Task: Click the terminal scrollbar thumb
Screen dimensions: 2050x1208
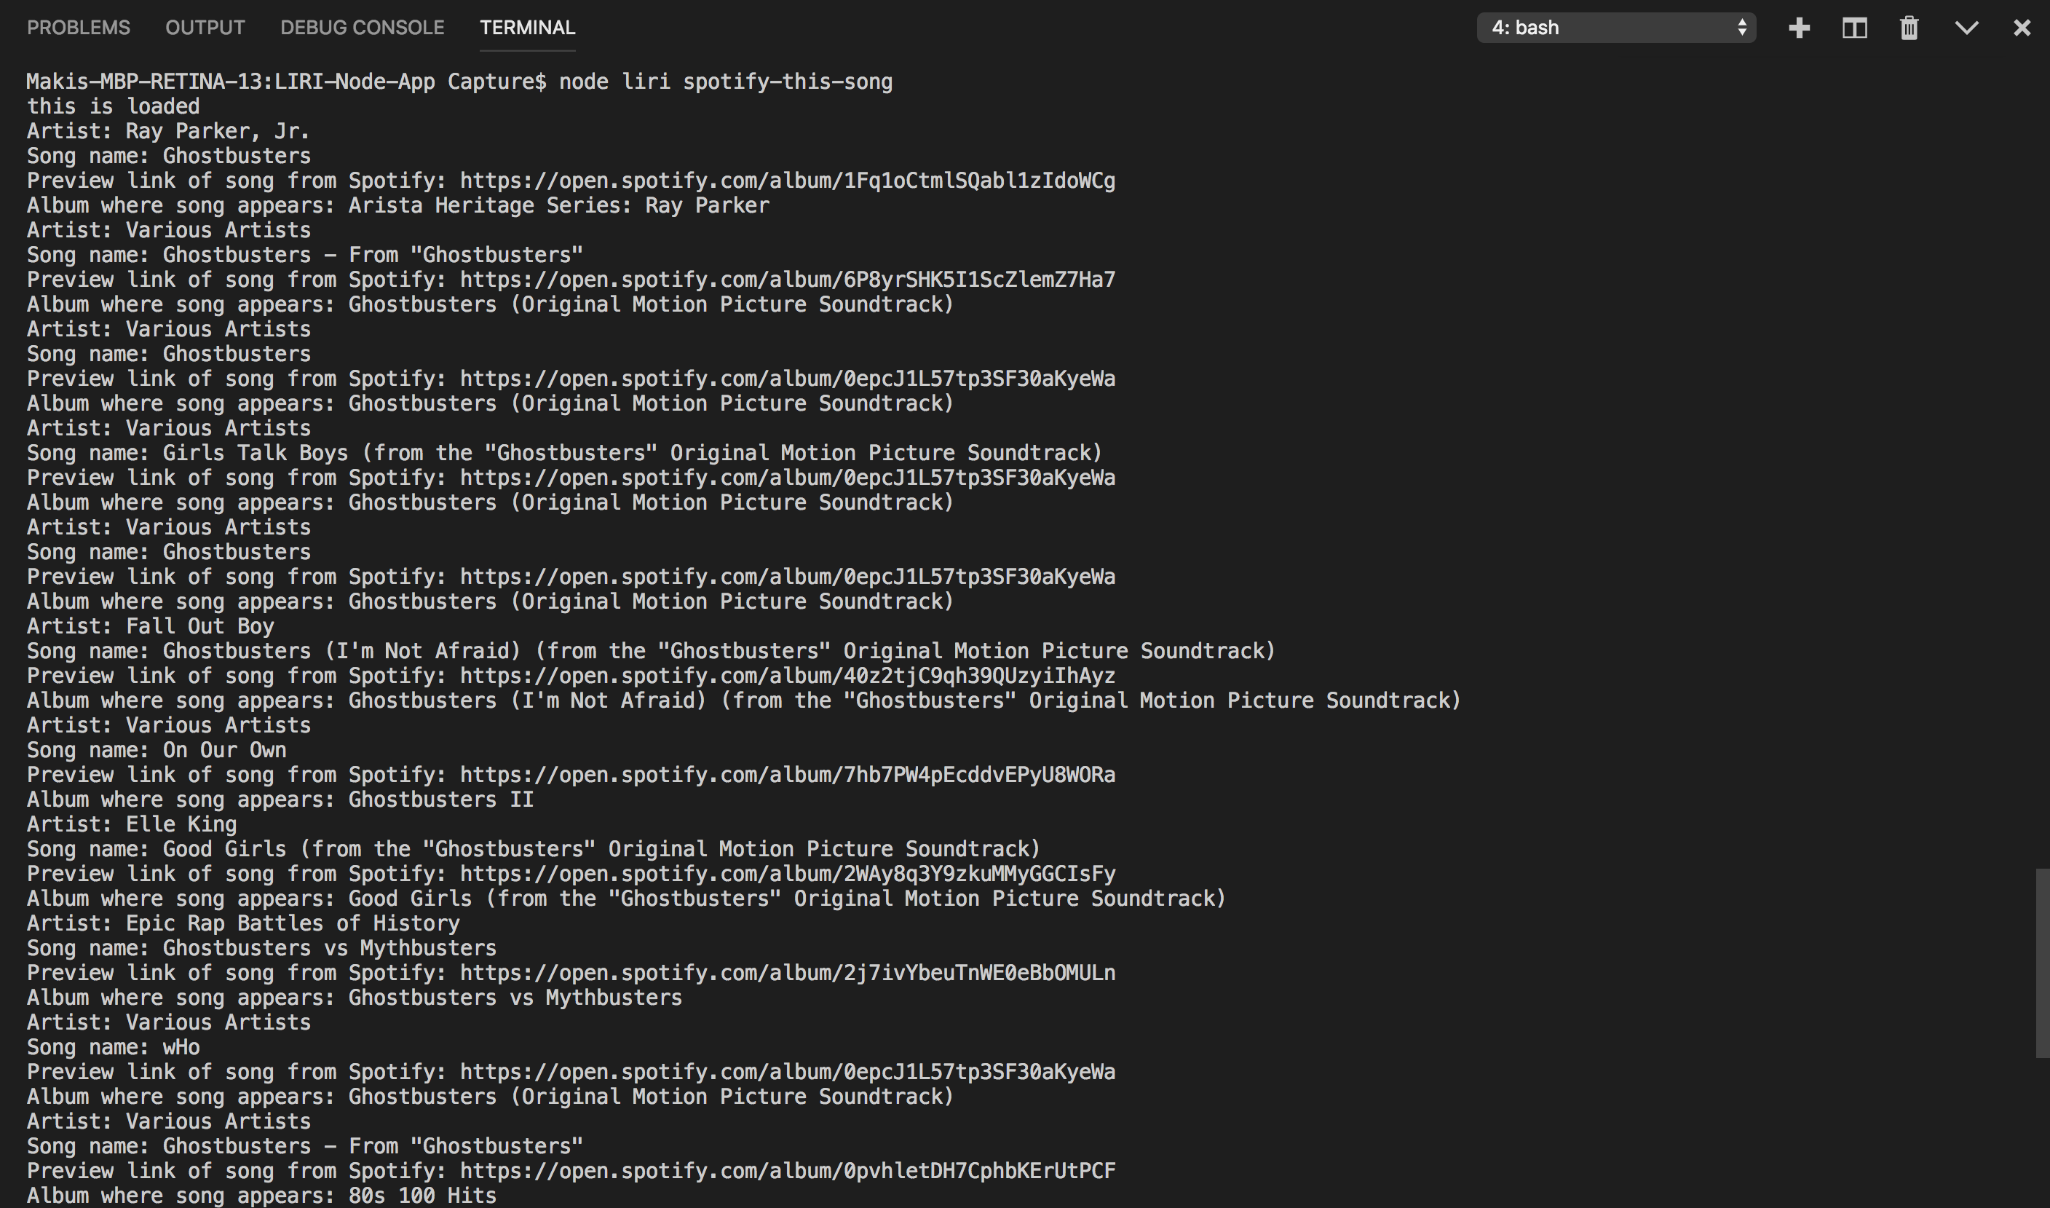Action: pos(2043,962)
